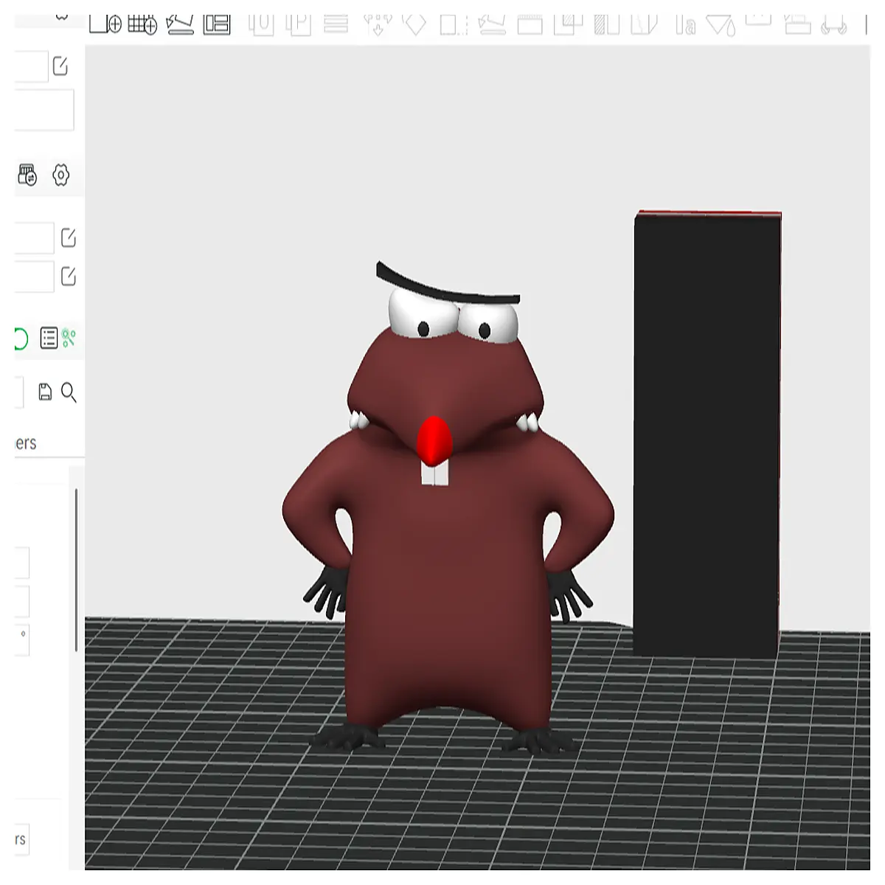Click the wide box below printer preset
The width and height of the screenshot is (885, 885).
pos(44,111)
